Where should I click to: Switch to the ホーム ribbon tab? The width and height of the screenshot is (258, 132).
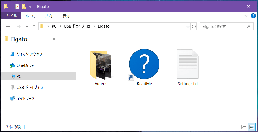(x=30, y=16)
